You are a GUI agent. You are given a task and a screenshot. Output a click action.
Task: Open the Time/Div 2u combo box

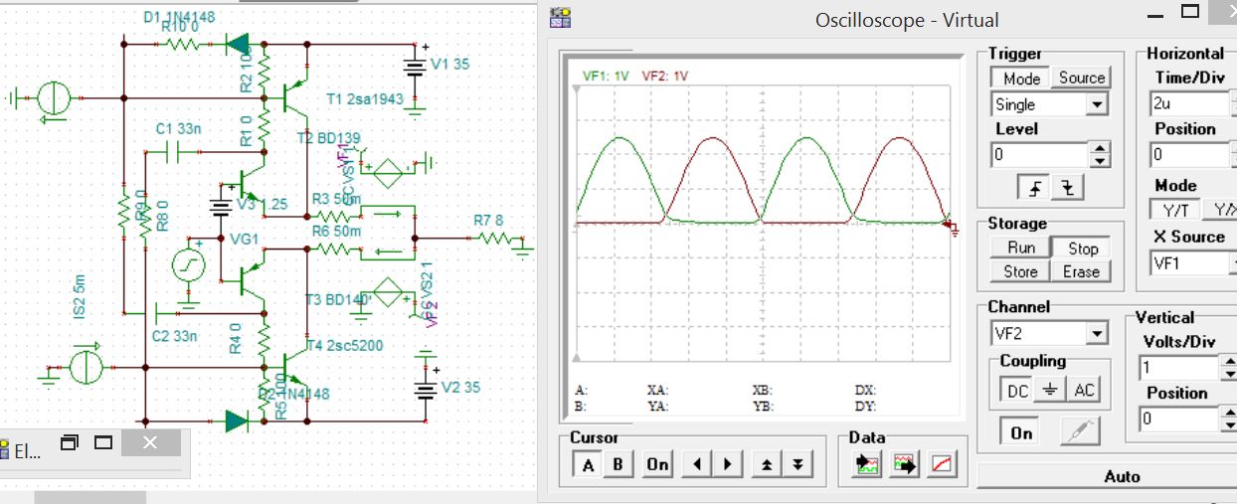(x=1192, y=102)
